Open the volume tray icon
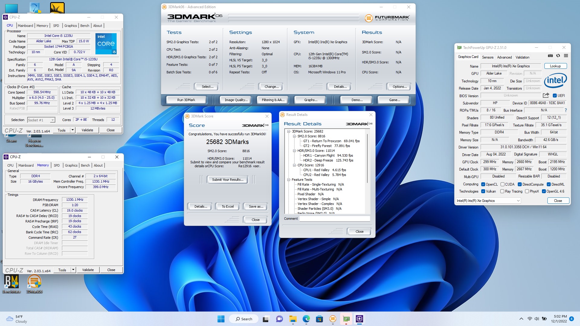 click(536, 319)
